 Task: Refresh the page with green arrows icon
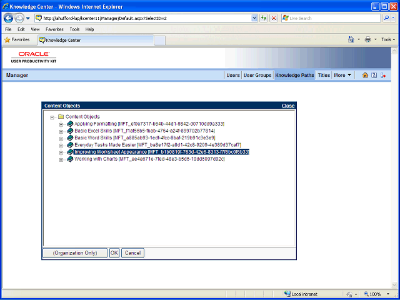coord(264,18)
